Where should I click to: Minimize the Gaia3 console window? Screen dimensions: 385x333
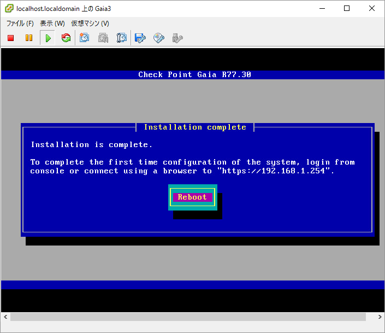(322, 8)
